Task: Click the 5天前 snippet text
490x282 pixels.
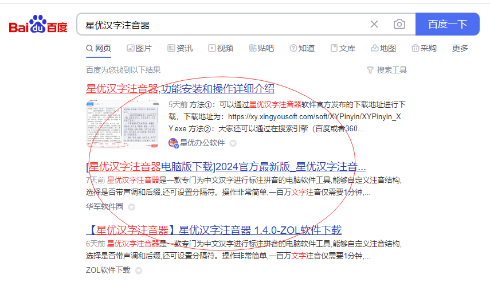Action: pyautogui.click(x=178, y=104)
